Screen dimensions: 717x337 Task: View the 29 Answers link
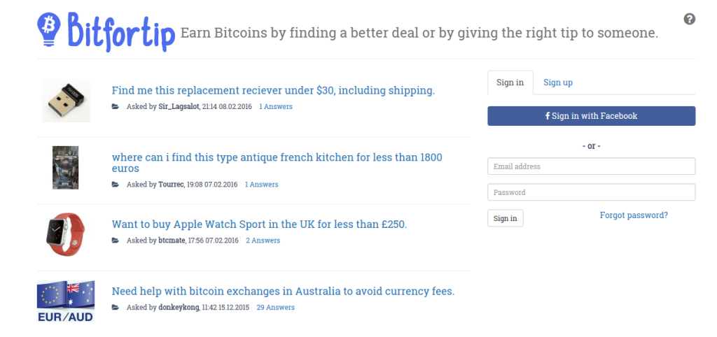tap(275, 308)
